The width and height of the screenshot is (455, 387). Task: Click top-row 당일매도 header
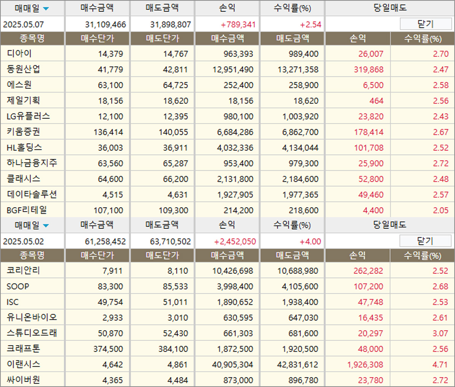390,8
